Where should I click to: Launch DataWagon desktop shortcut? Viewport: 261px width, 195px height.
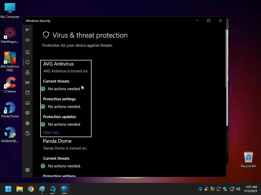tap(10, 35)
